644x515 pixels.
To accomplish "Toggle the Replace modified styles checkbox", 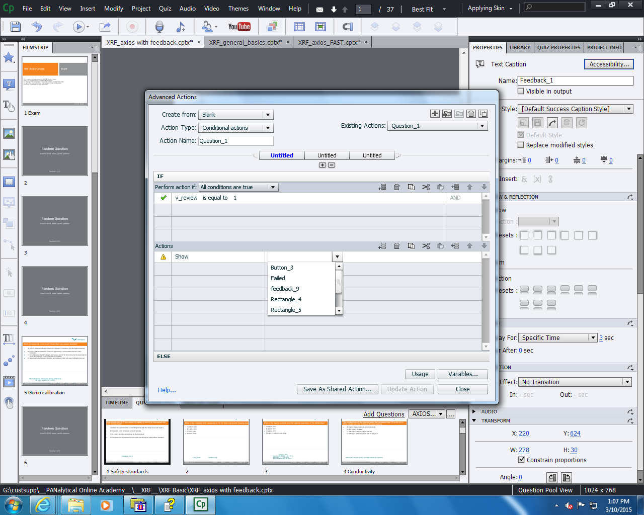I will coord(521,145).
